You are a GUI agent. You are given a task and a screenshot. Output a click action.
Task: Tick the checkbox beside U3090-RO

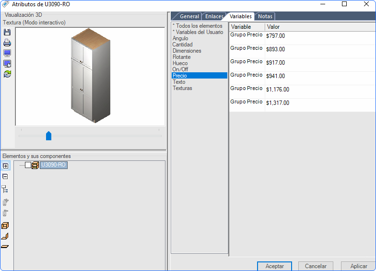click(x=28, y=165)
